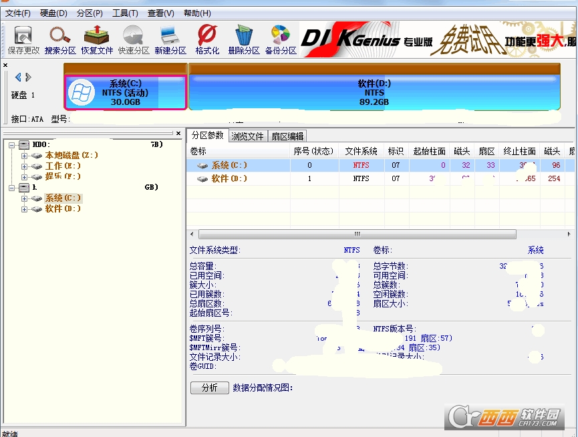Click the Save Changes (保存更改) toolbar icon
578x437 pixels.
23,40
